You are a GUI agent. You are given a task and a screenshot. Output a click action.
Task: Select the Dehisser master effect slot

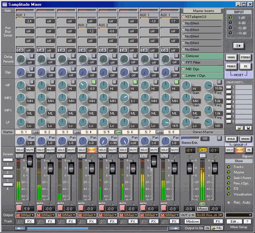[202, 56]
